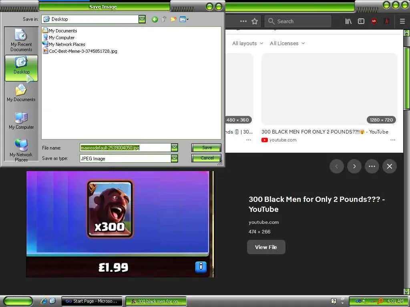Show the next image in viewer
This screenshot has width=410, height=307.
pos(354,166)
